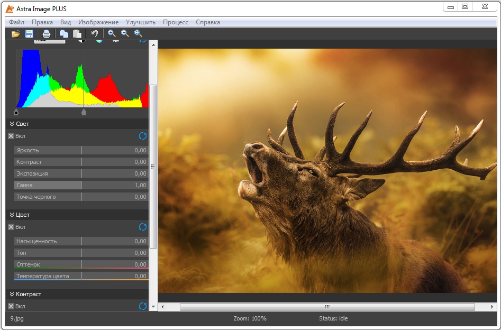Image resolution: width=501 pixels, height=330 pixels.
Task: Click the Zoom to Fit magnifier icon
Action: [138, 33]
